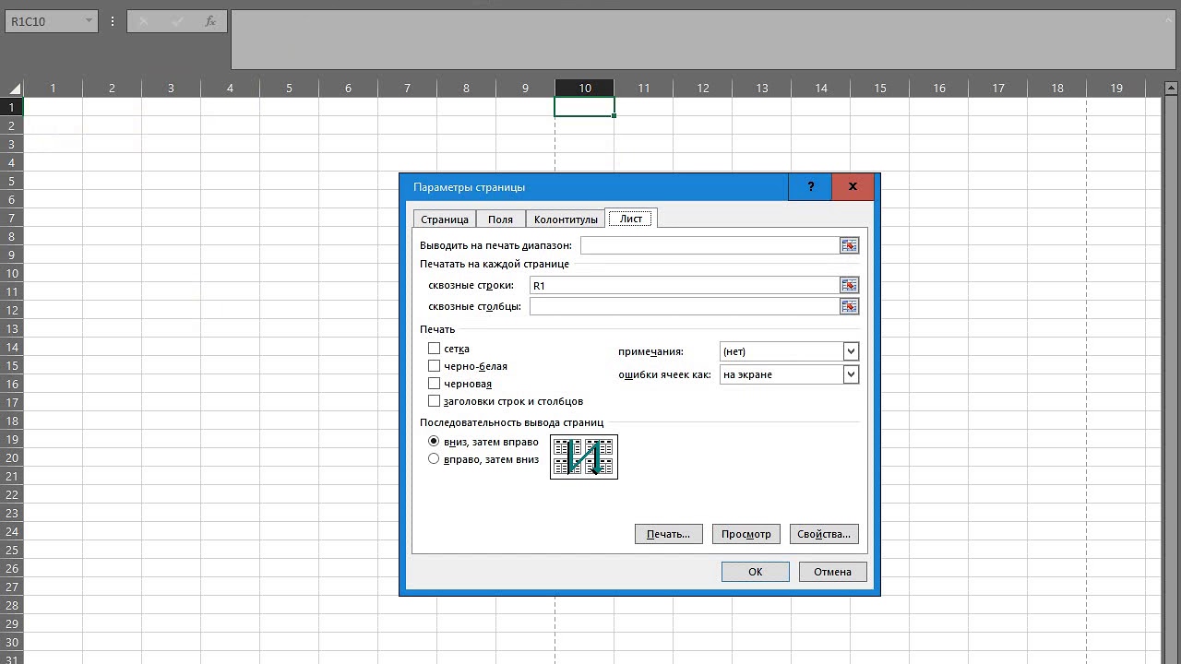1181x664 pixels.
Task: Enable the черновая checkbox
Action: 434,384
